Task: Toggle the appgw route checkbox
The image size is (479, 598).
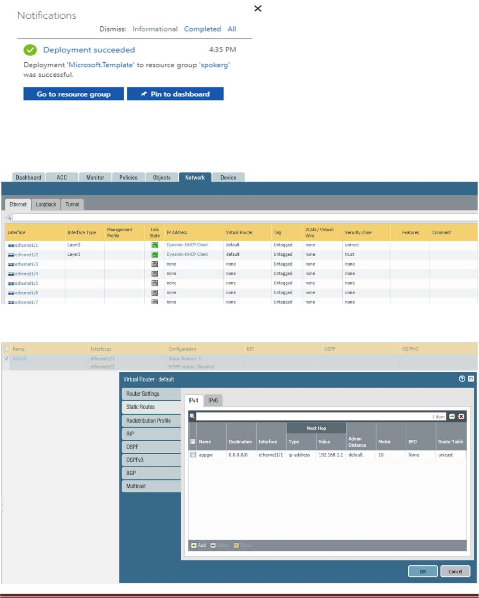Action: (x=192, y=455)
